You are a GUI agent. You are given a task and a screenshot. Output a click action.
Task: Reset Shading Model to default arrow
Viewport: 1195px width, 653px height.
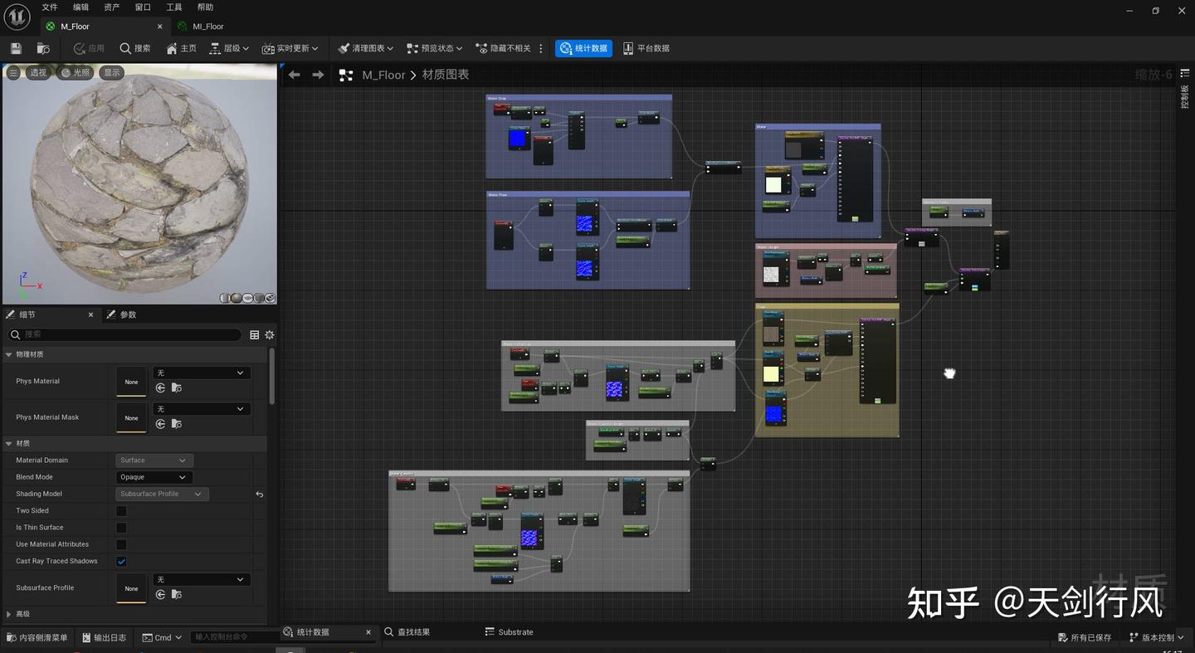(259, 495)
